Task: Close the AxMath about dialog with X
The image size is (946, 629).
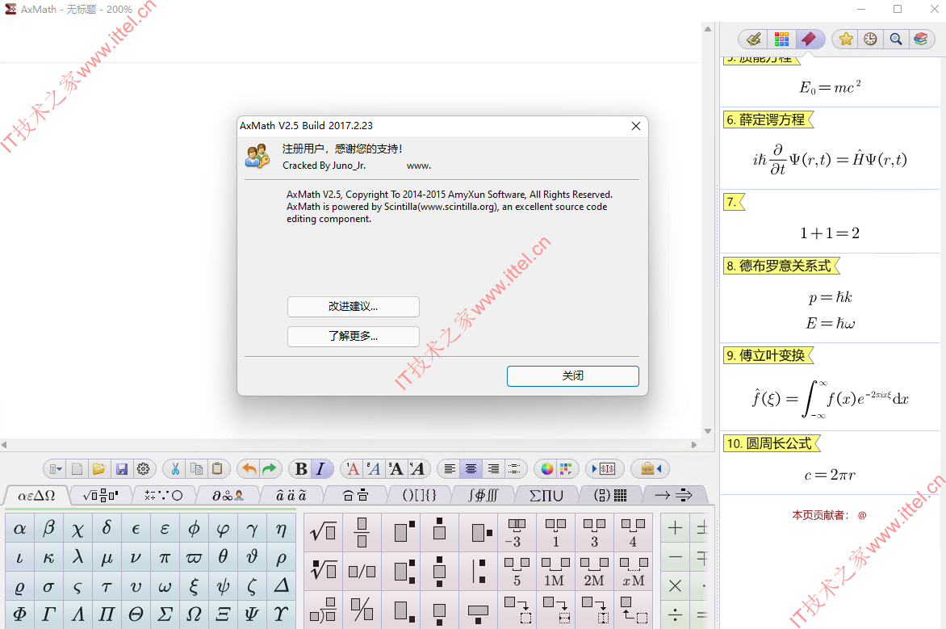Action: click(636, 126)
